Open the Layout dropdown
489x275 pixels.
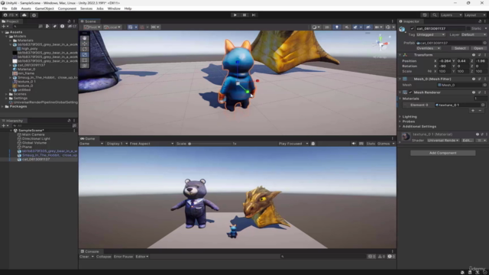(x=474, y=15)
